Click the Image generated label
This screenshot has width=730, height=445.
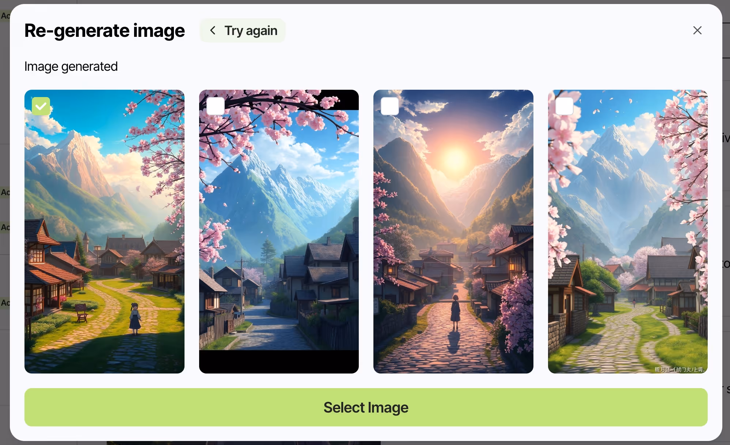[71, 66]
